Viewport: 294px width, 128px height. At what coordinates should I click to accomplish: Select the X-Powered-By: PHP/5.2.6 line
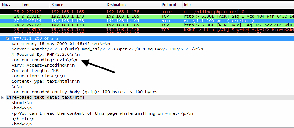point(46,55)
